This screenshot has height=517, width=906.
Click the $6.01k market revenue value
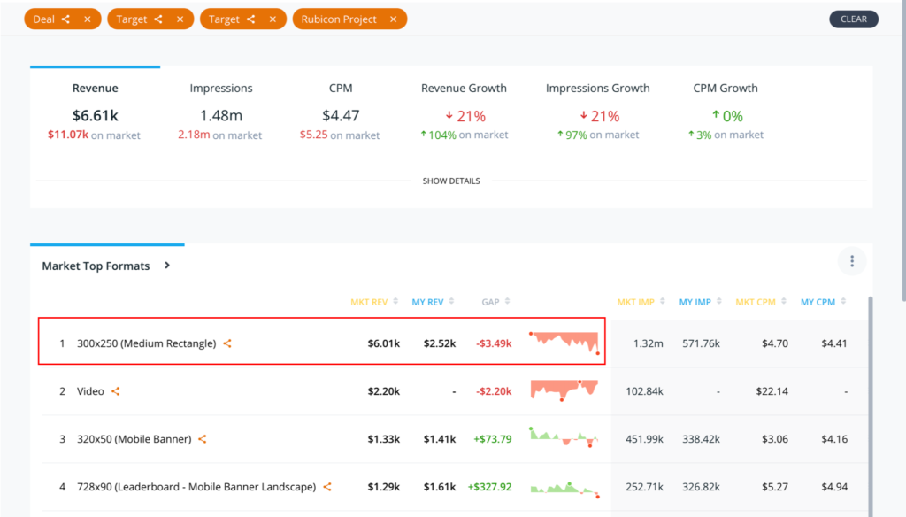384,343
